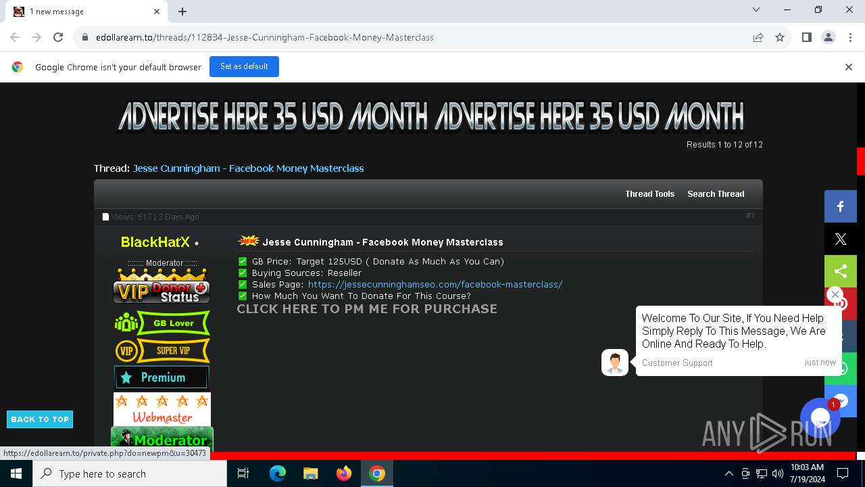Launch Firefox from taskbar

point(344,473)
